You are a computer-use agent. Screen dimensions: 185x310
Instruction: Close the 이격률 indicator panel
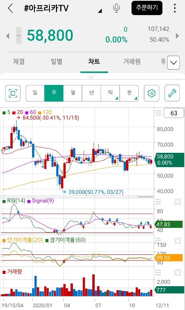click(177, 241)
